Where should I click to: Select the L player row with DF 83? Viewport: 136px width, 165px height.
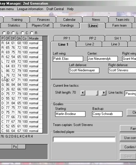(22, 66)
